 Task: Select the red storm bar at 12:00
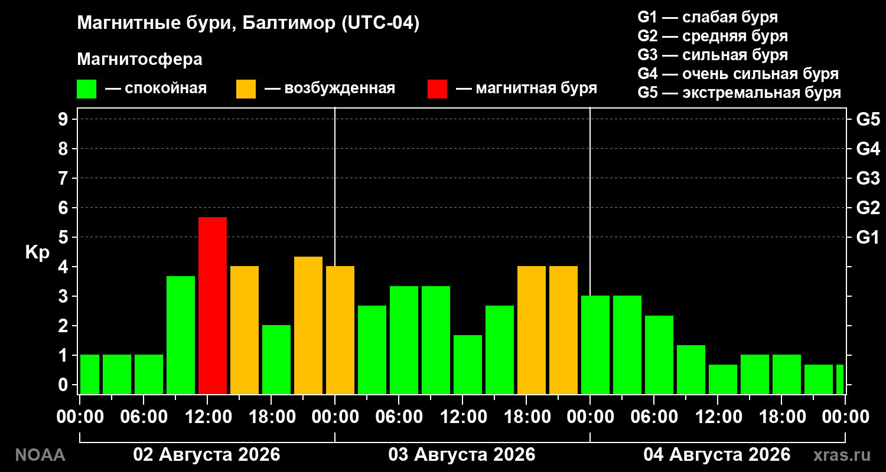pyautogui.click(x=213, y=306)
